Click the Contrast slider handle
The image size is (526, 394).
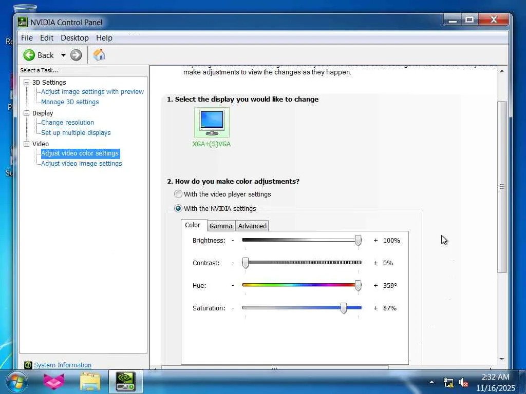coord(246,263)
